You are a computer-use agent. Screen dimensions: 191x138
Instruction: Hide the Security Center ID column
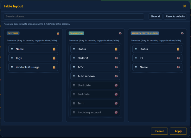coord(178,58)
